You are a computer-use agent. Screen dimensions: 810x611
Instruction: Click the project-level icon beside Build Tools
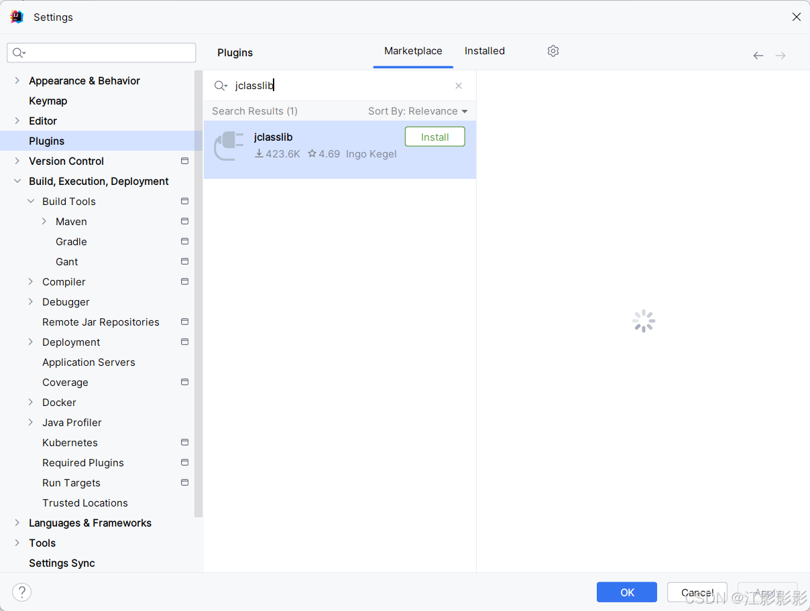185,201
